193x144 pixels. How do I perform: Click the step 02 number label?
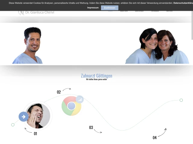click(x=59, y=92)
